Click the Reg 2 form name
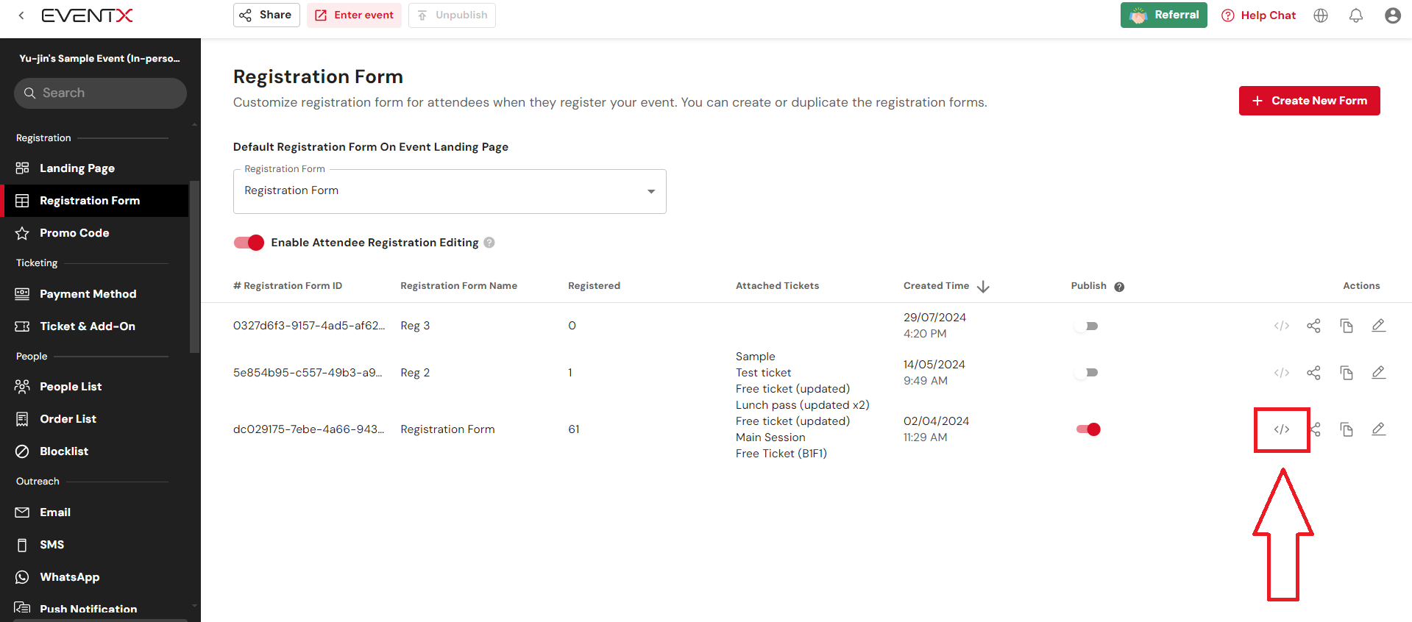The image size is (1412, 622). (x=415, y=373)
